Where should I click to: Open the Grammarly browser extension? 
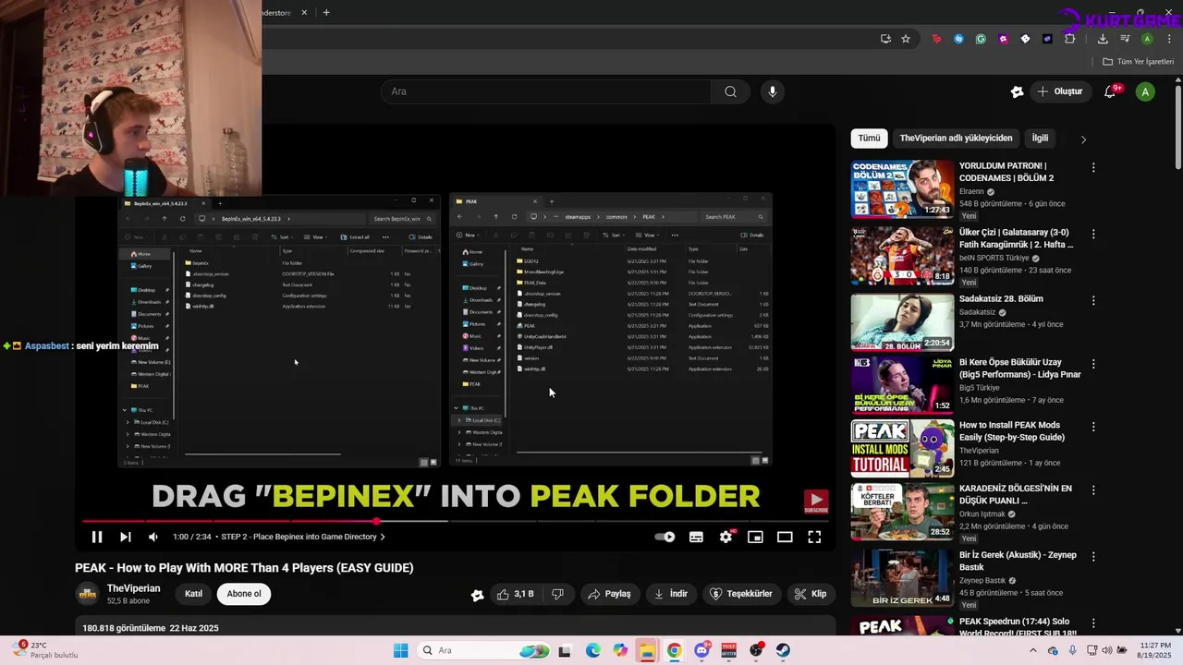[981, 39]
